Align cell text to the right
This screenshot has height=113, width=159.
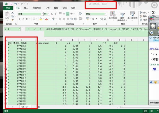tap(68, 19)
